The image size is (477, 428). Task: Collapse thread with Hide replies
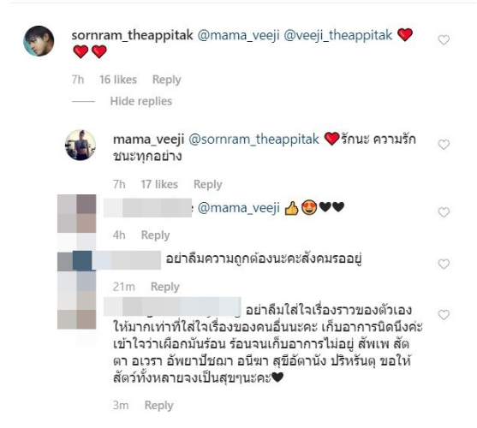point(140,101)
